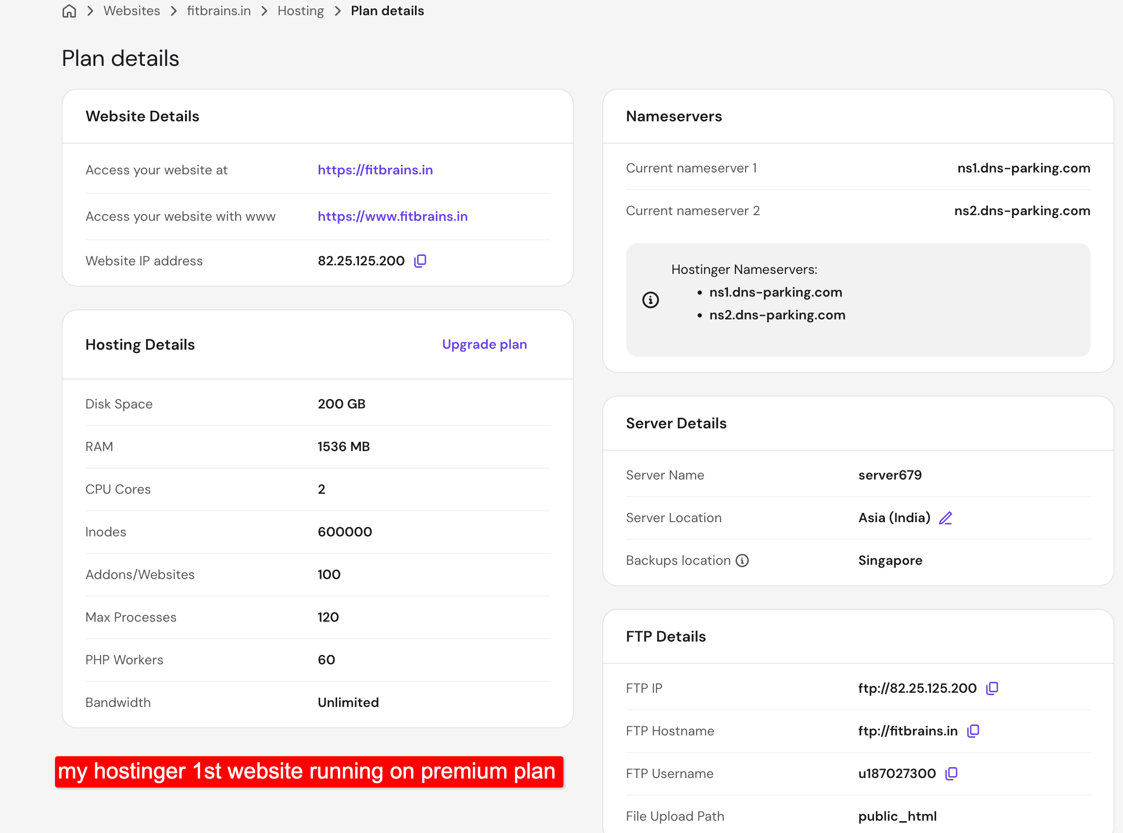Screen dimensions: 1123x833
Task: Select the ns1.dns-parking.com current nameserver value
Action: (x=1023, y=168)
